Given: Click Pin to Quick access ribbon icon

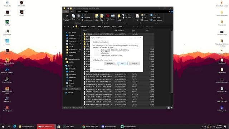Looking at the screenshot, I should (67, 18).
